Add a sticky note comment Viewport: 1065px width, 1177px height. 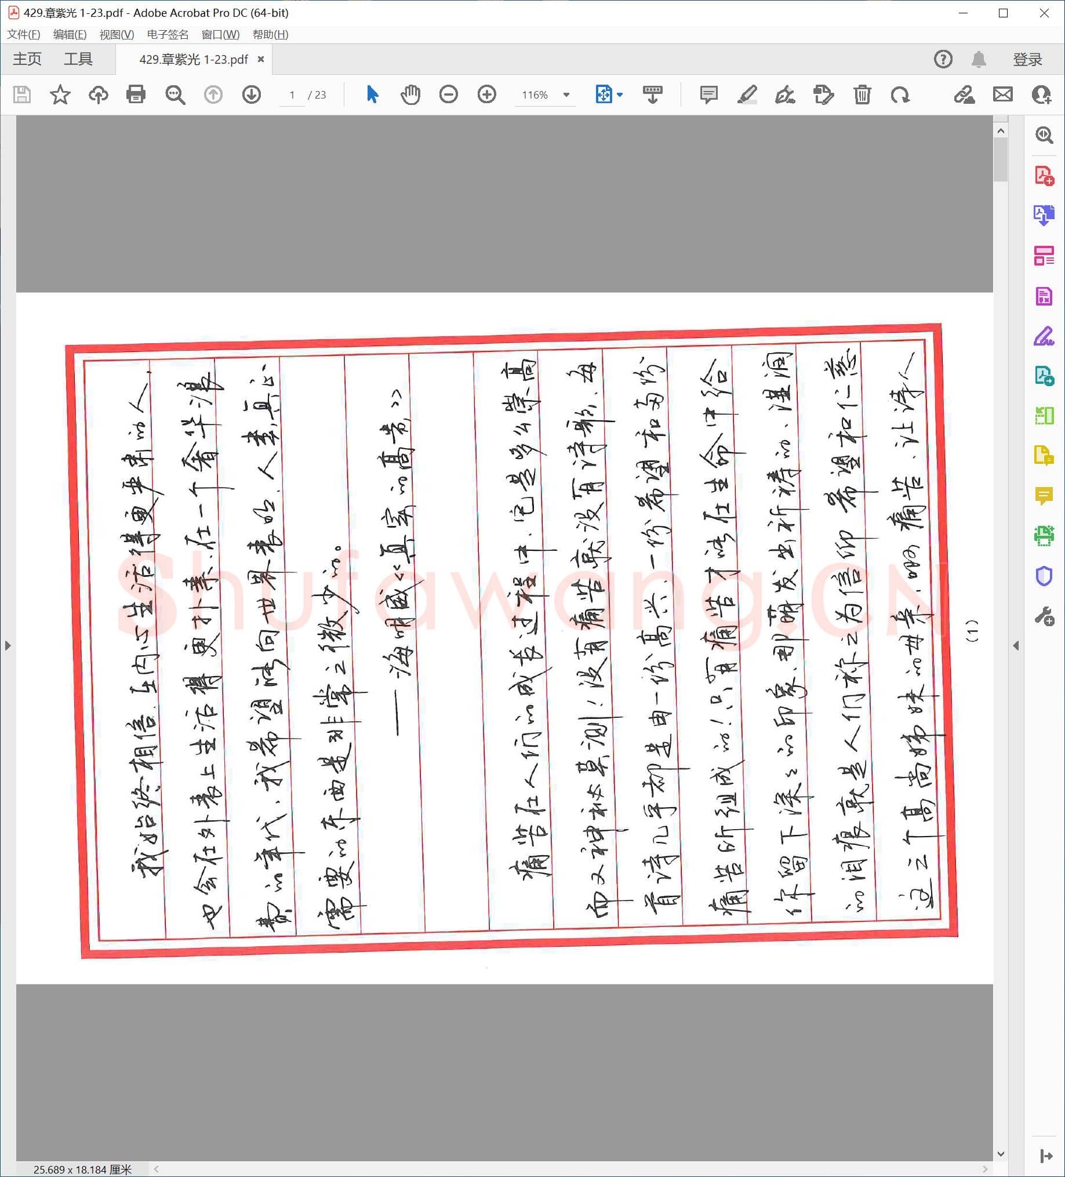(708, 95)
